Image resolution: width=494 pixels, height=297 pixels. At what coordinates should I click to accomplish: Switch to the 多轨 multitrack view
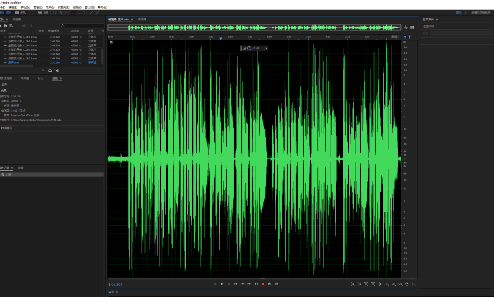point(20,12)
